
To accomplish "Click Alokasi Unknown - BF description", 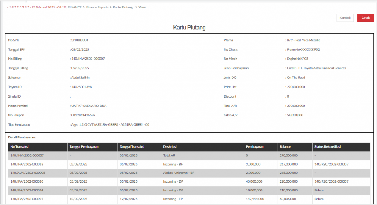I will (179, 173).
